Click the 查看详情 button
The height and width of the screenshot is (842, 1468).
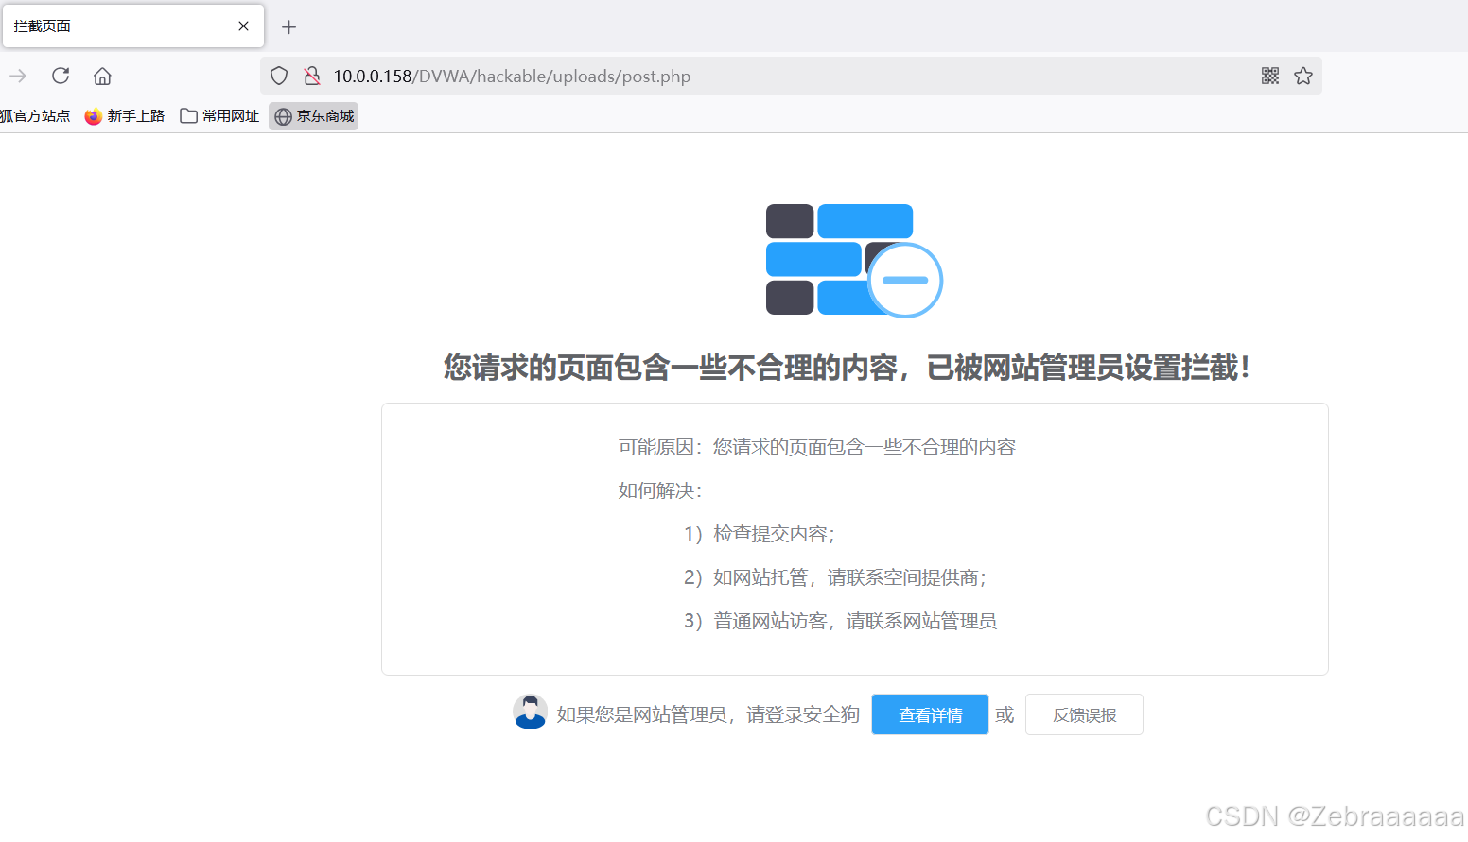click(930, 714)
